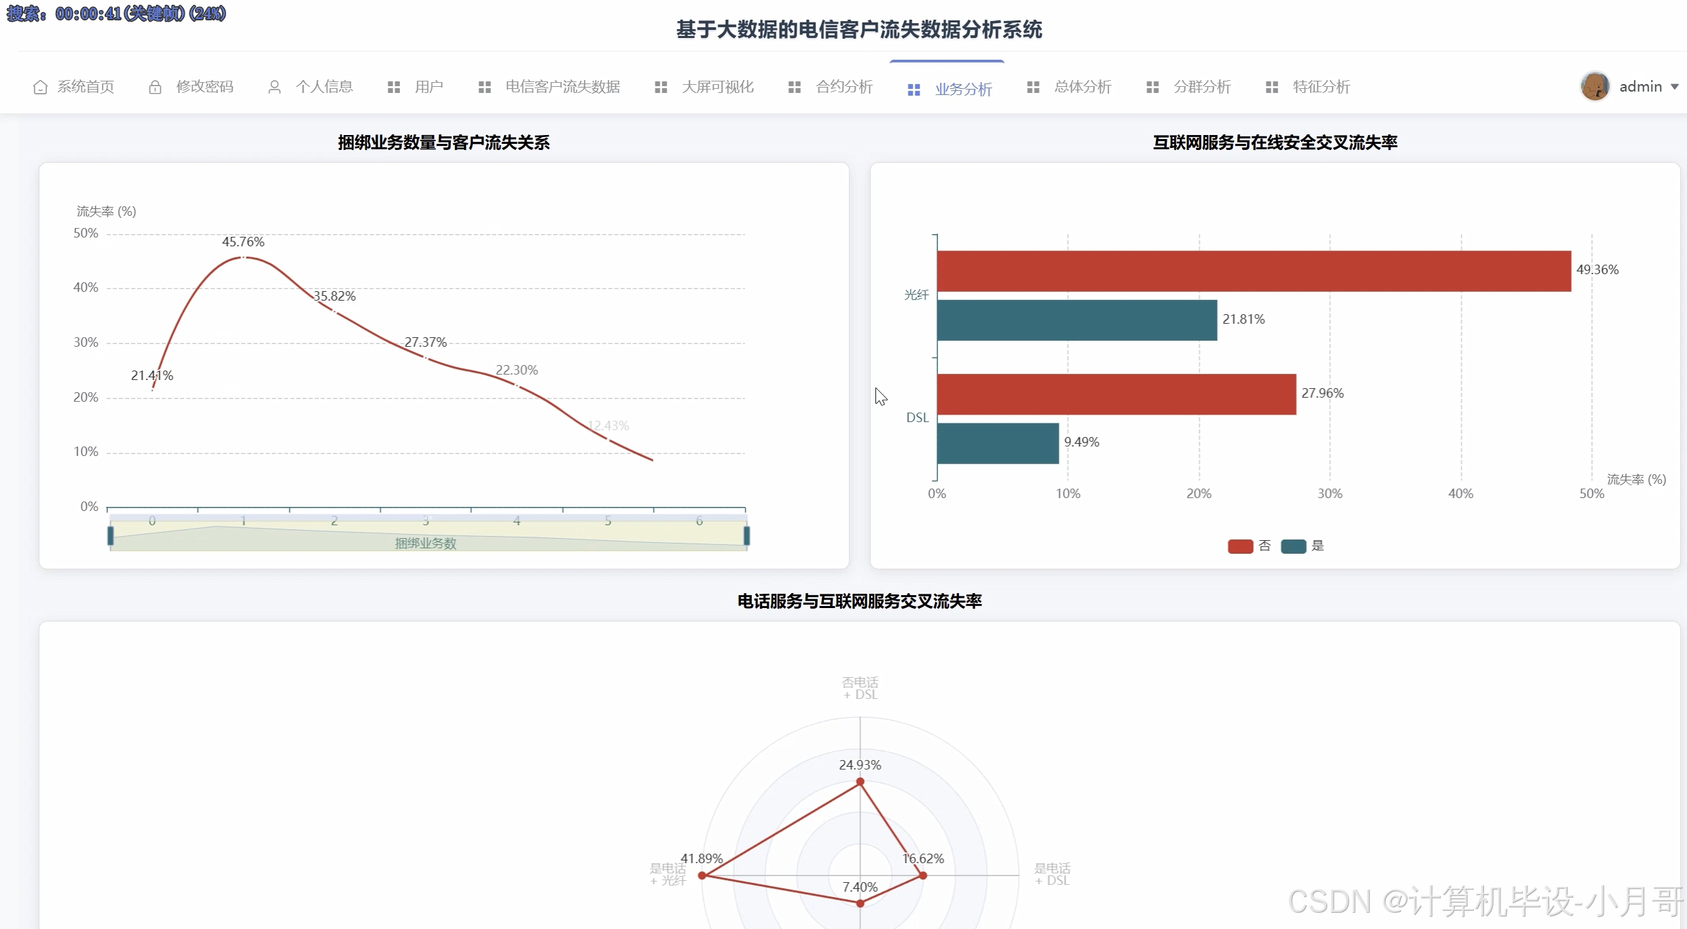This screenshot has width=1687, height=929.
Task: Switch to 大屏可视化 page
Action: [717, 87]
